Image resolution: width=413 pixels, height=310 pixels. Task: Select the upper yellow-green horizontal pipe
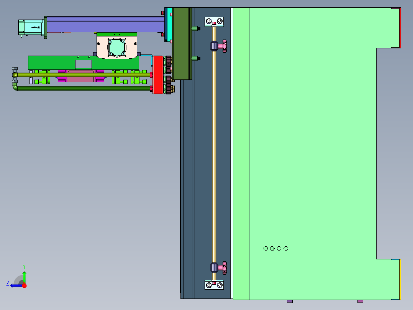[x=84, y=75]
